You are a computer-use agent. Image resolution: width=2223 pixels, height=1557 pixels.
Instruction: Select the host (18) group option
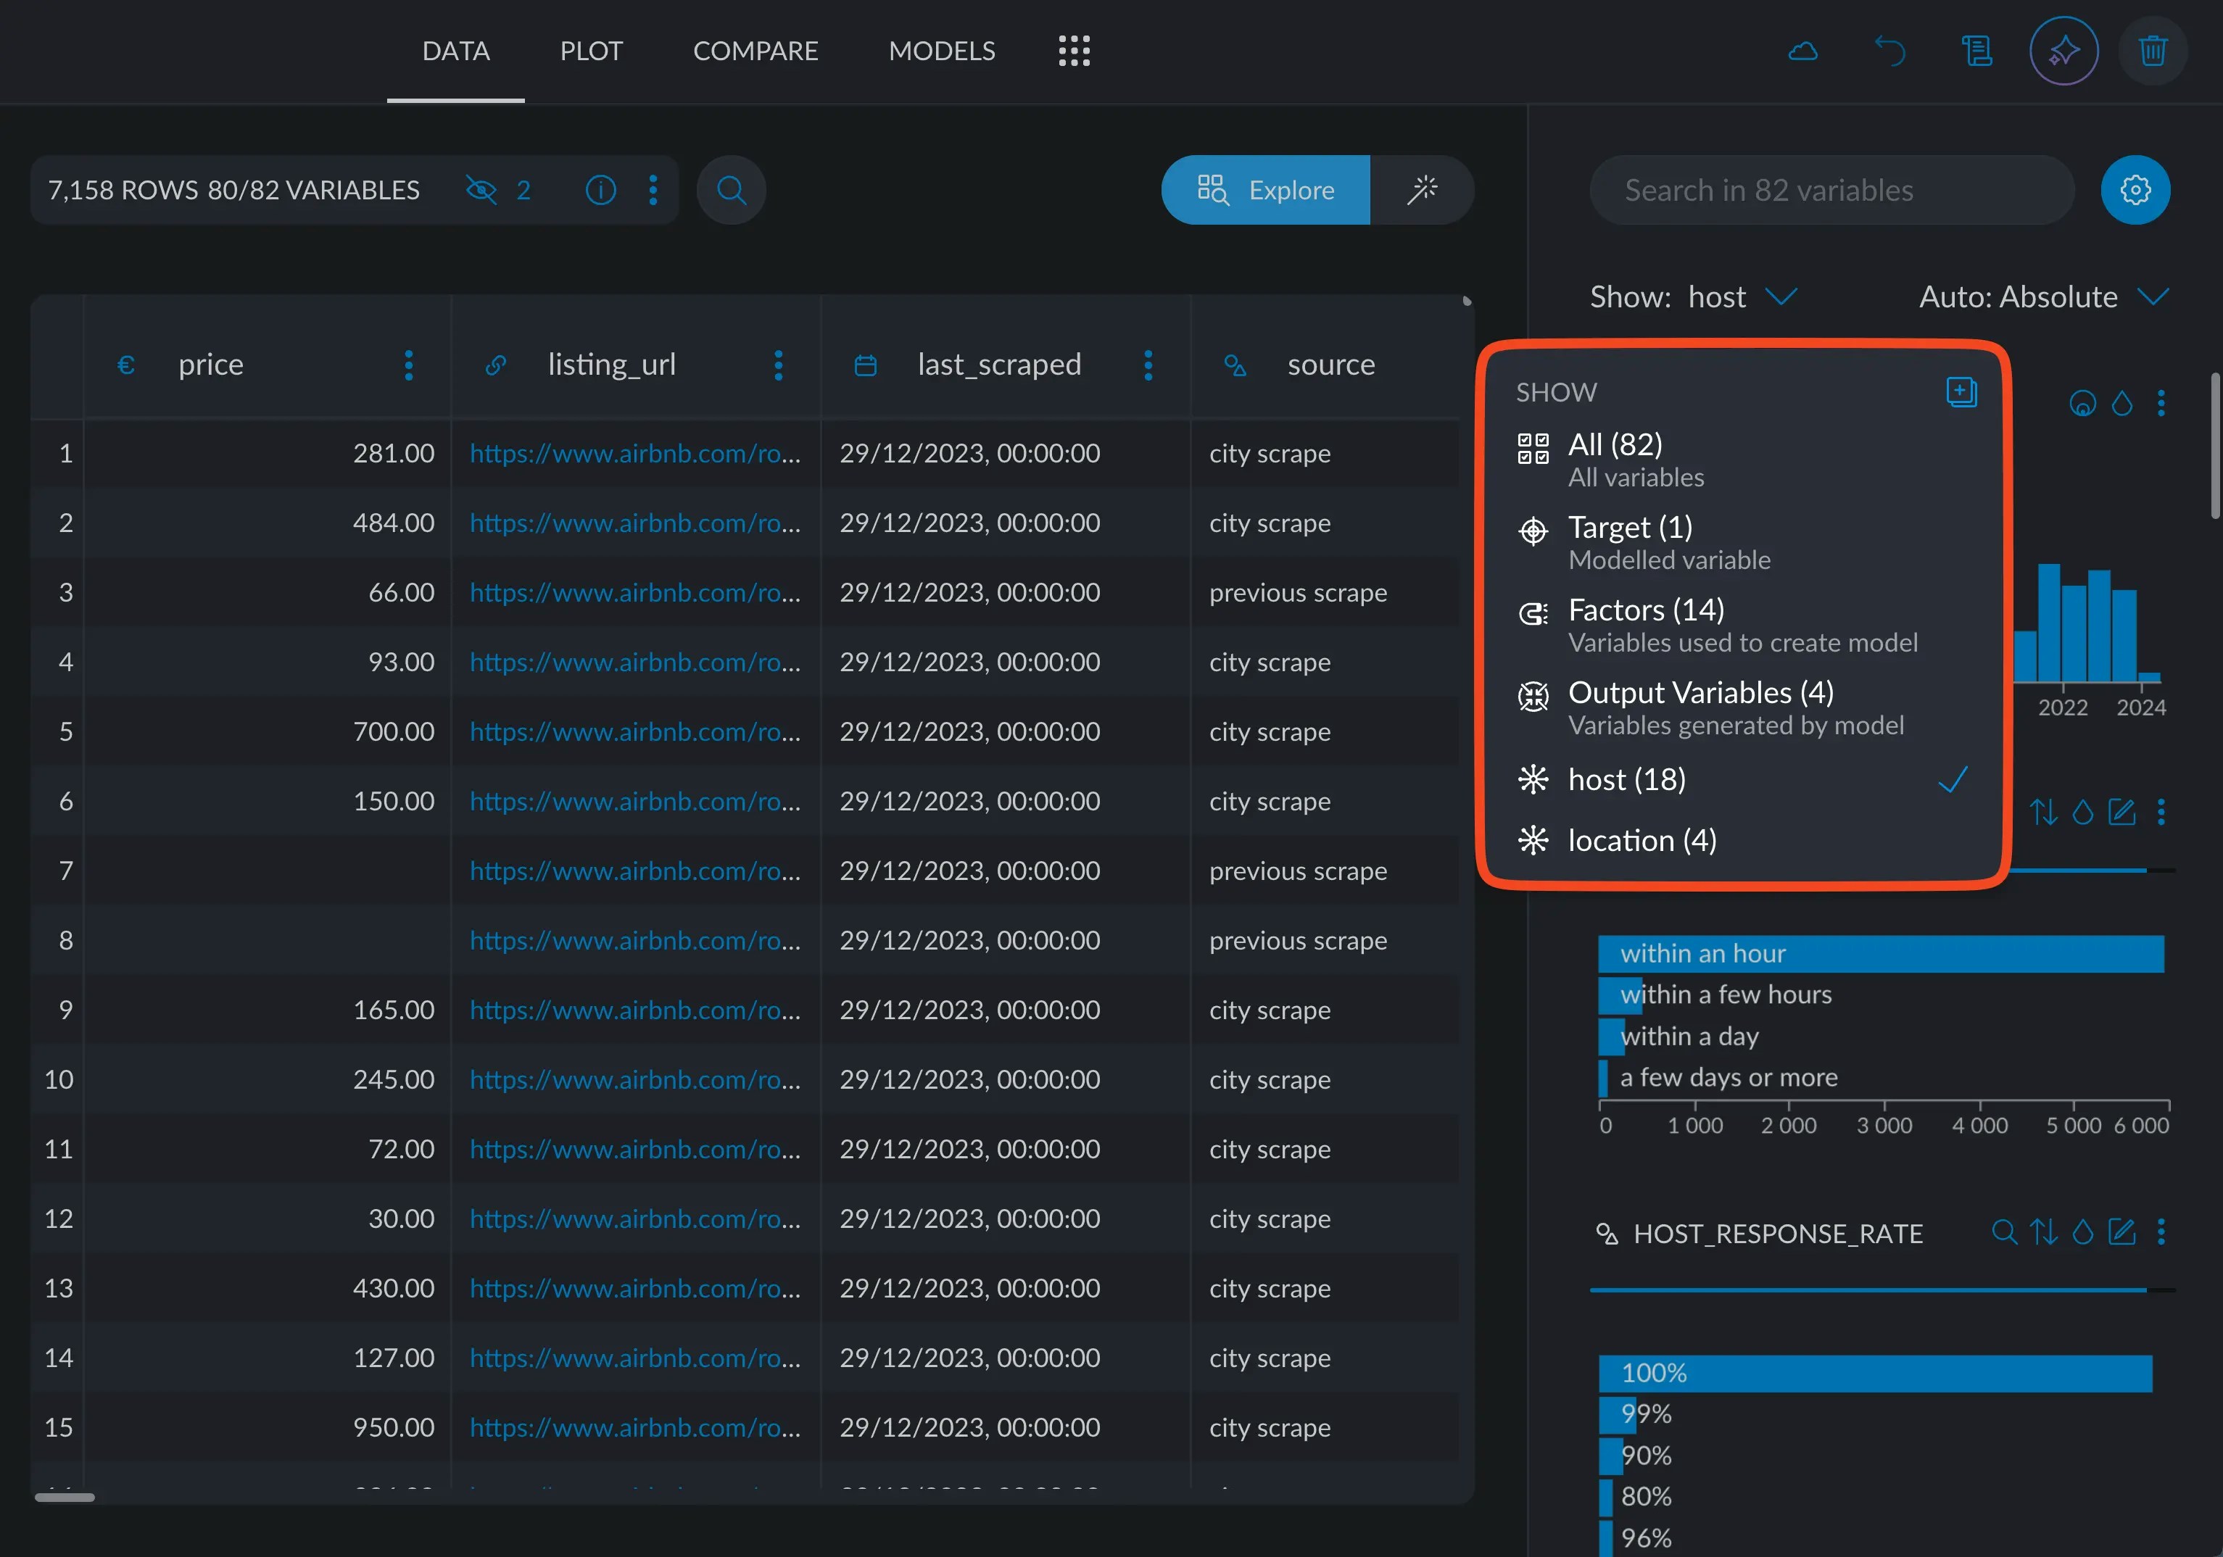click(x=1626, y=779)
